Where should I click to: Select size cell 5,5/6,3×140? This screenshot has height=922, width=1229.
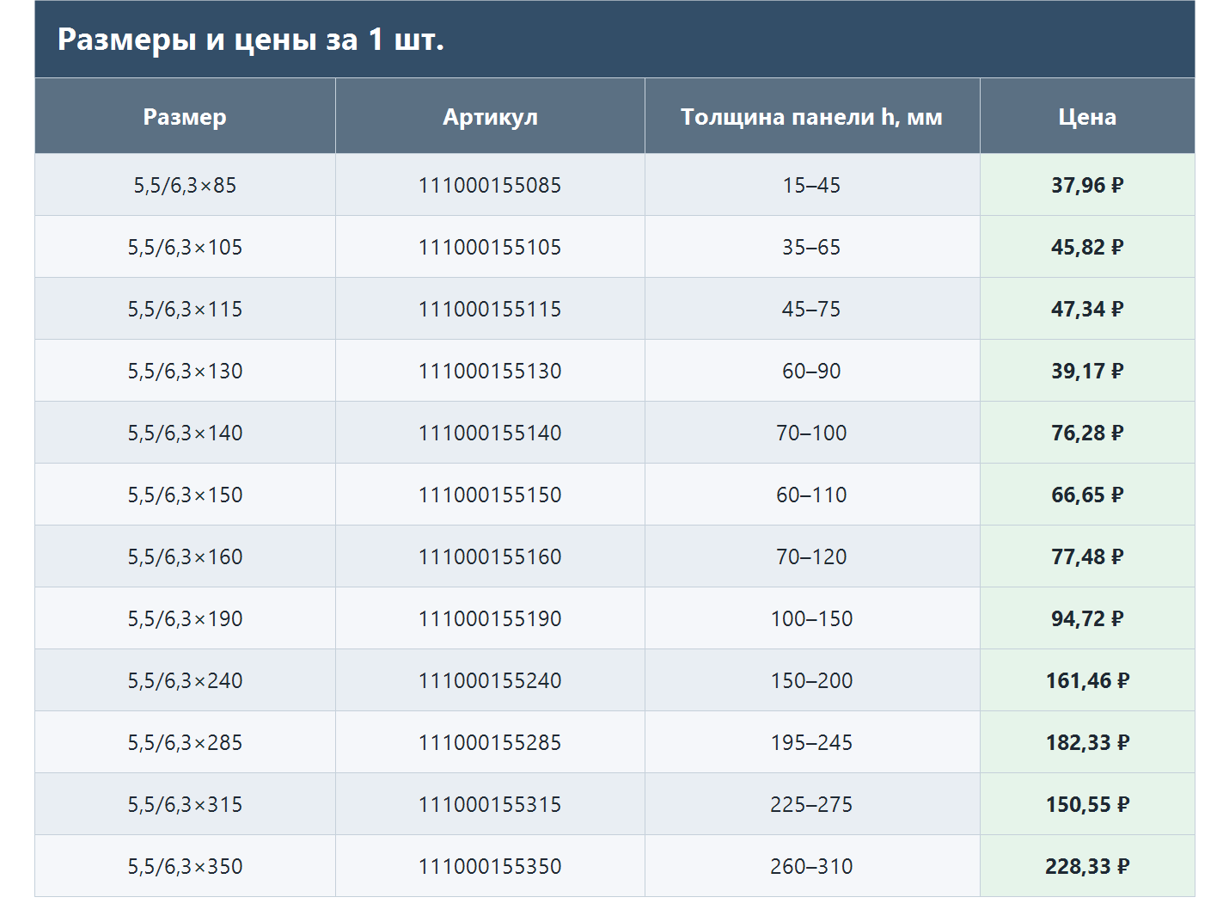click(185, 433)
